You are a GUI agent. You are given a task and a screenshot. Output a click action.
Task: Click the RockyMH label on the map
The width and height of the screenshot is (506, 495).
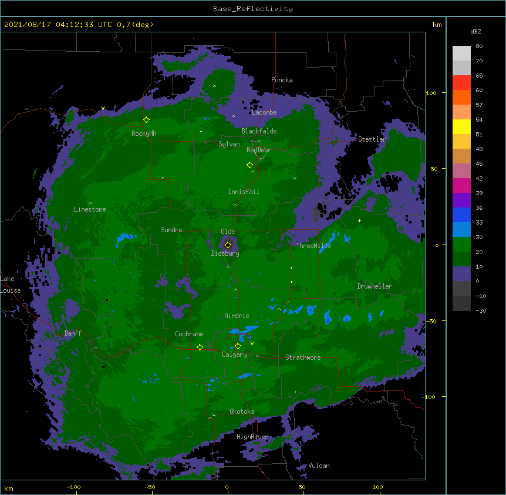[144, 133]
